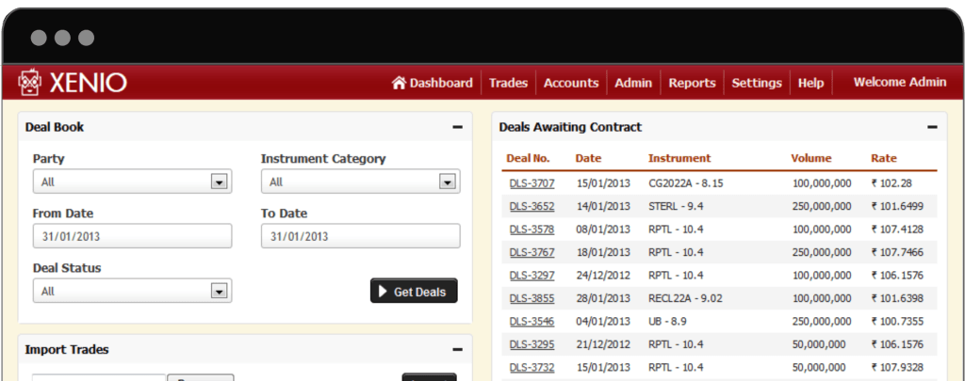Go to the Admin menu
This screenshot has height=381, width=965.
633,83
